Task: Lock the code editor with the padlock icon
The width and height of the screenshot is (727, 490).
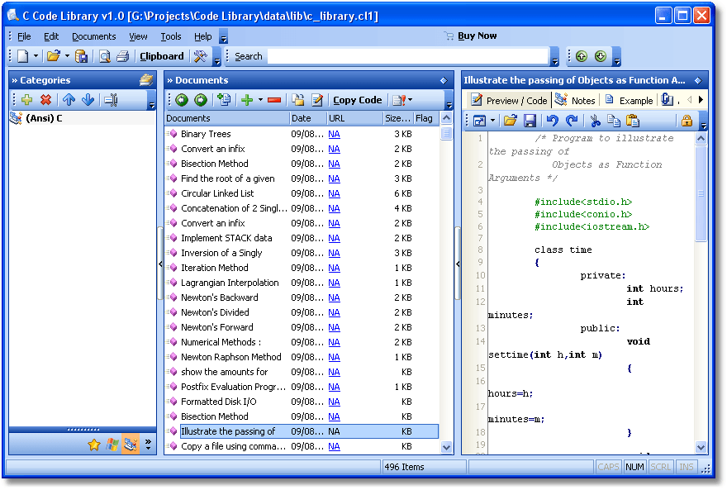Action: 687,120
